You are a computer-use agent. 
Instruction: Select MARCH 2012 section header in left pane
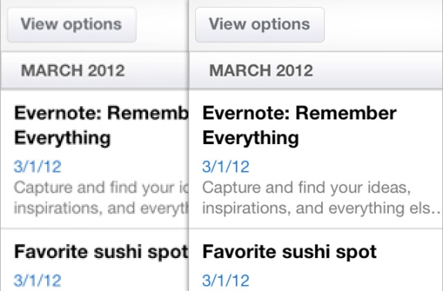click(95, 70)
